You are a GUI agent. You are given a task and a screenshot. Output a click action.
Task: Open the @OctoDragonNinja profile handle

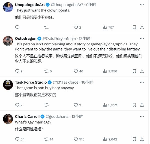click(59, 39)
